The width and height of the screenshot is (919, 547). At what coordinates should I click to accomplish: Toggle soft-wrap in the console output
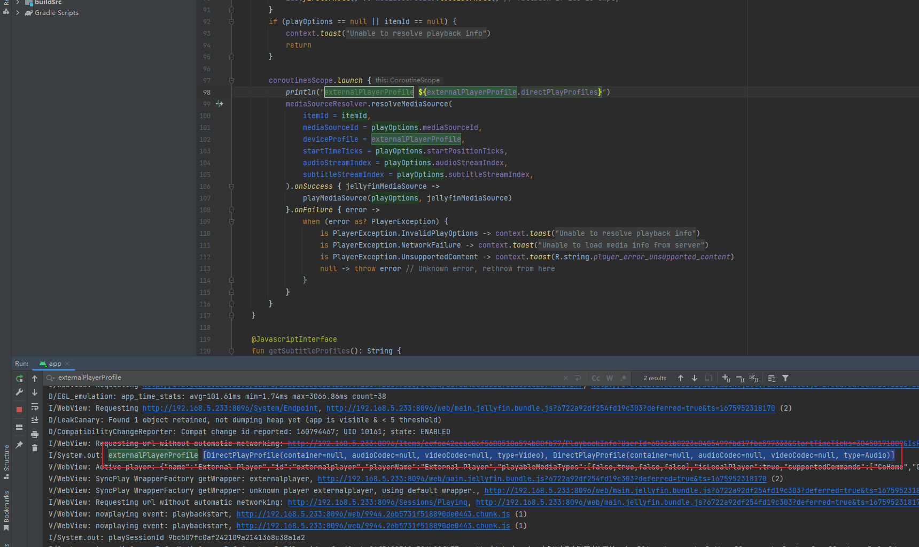pos(35,406)
